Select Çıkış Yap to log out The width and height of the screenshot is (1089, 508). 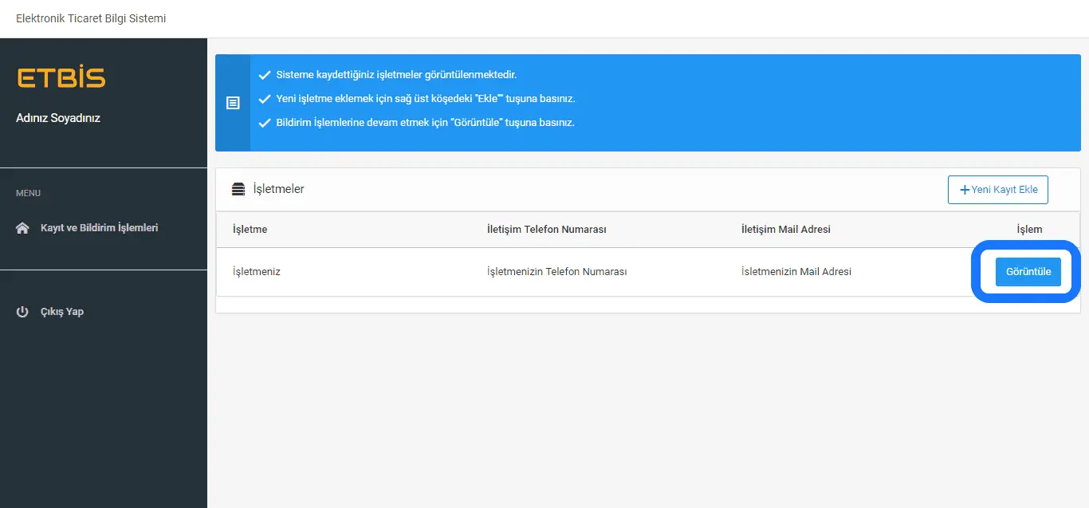(x=62, y=312)
